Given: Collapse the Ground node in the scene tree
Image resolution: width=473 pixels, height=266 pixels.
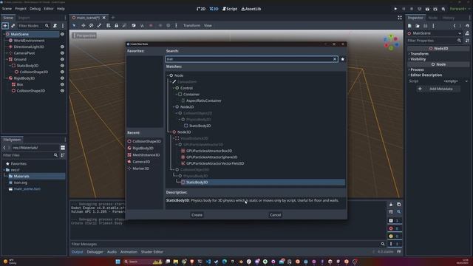Looking at the screenshot, I should 7,59.
